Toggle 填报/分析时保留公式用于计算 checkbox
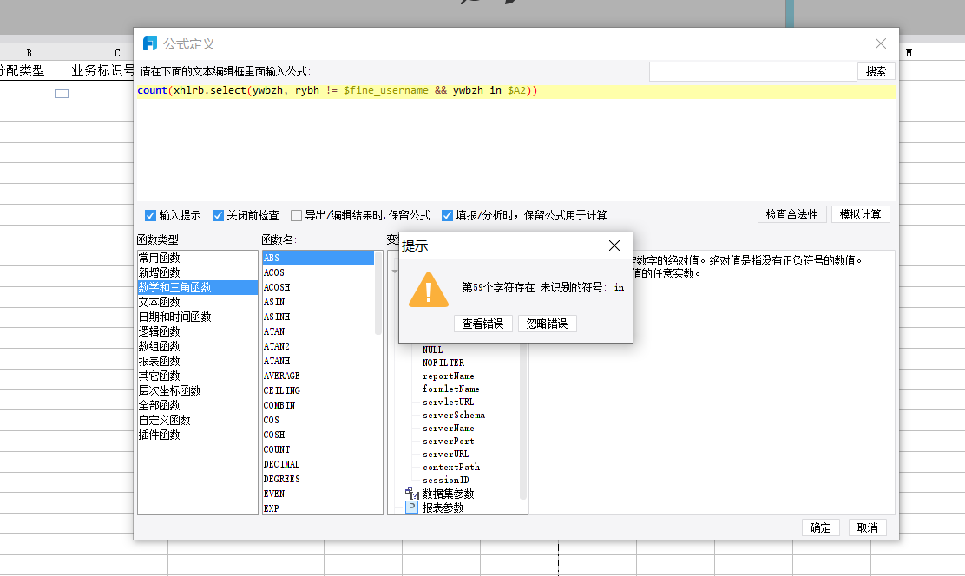This screenshot has width=965, height=576. point(448,215)
